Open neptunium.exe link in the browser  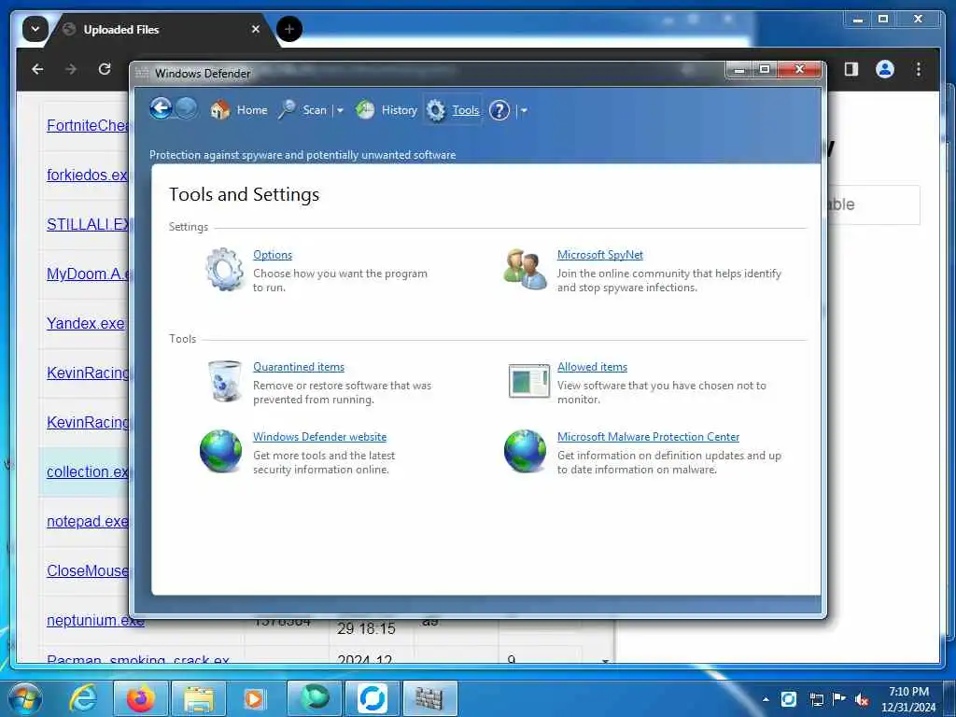coord(96,620)
